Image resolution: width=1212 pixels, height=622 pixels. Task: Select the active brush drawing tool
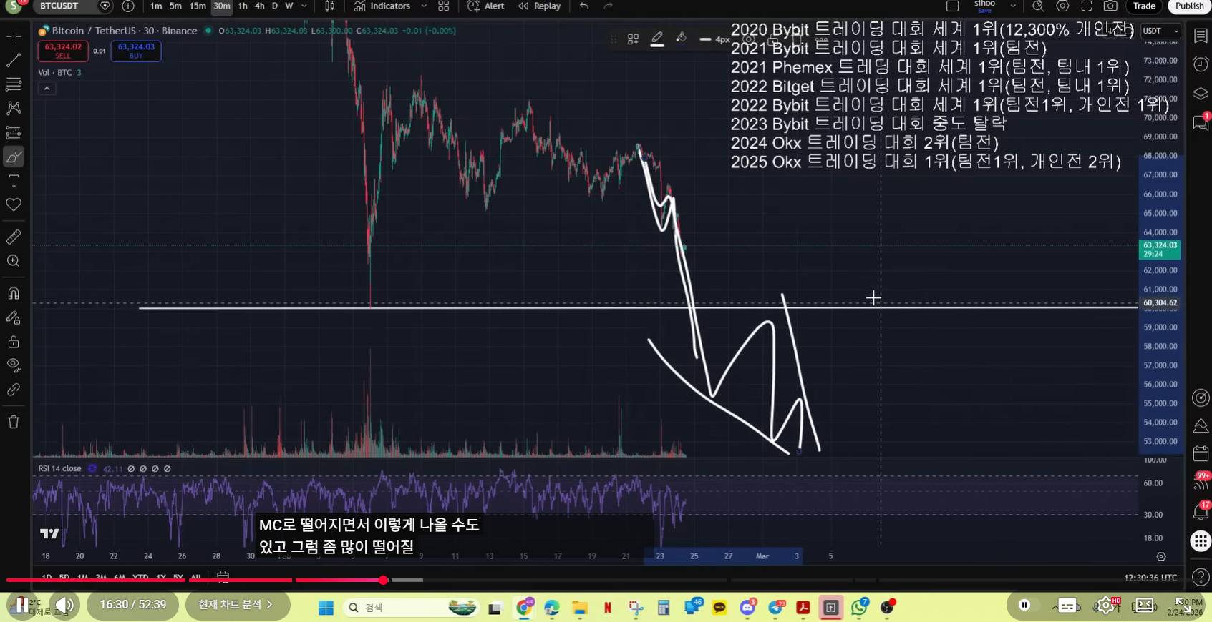[14, 157]
